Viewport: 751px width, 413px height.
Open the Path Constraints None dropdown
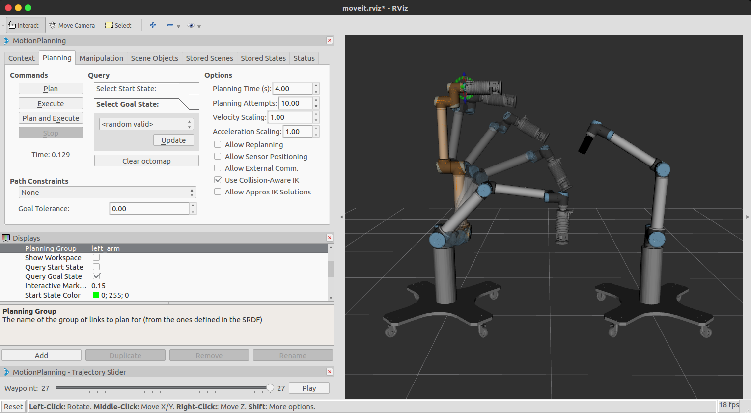107,192
